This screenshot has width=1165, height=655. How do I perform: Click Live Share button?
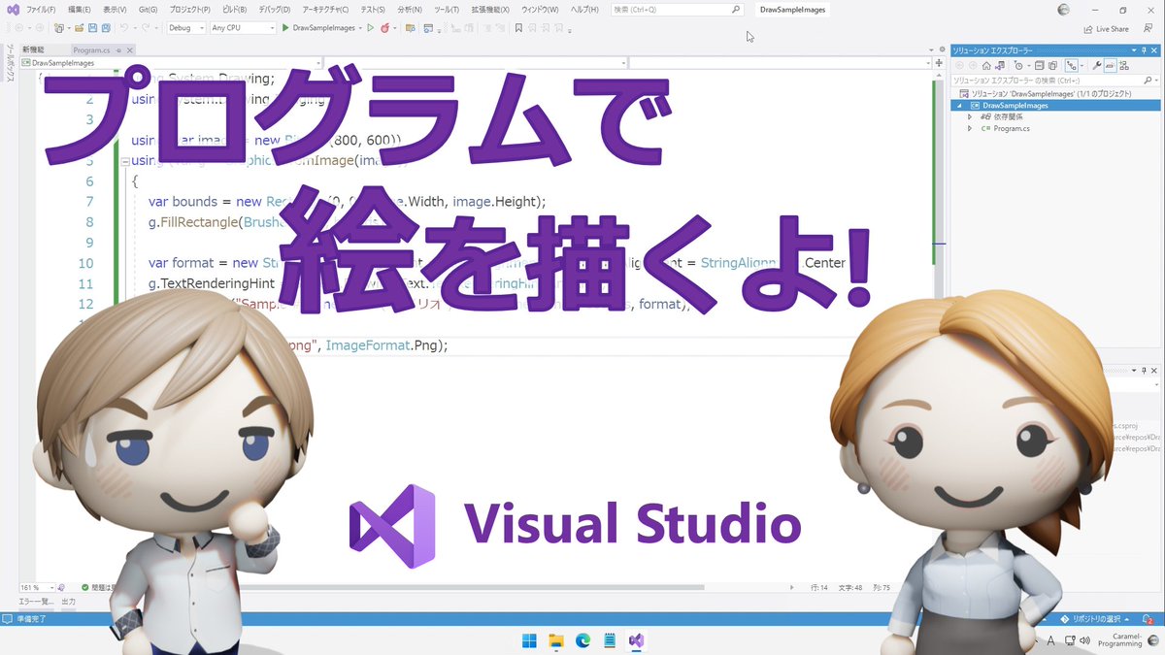[1106, 29]
